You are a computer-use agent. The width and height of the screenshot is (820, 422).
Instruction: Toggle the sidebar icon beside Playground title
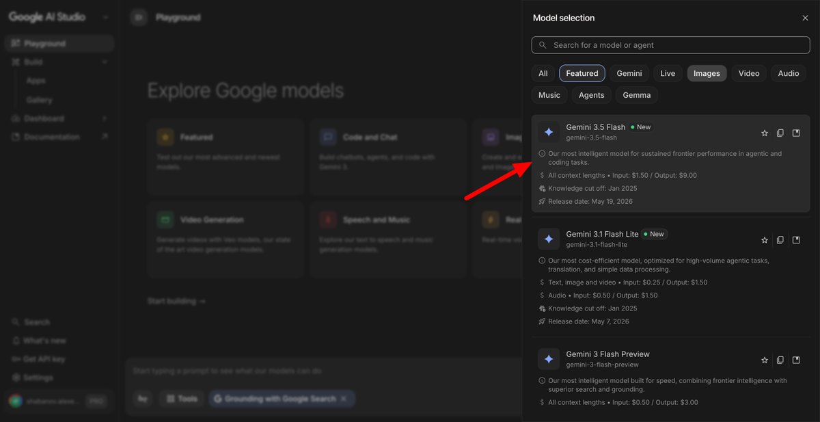[x=139, y=17]
